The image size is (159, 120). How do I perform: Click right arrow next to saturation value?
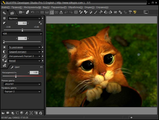[40, 72]
